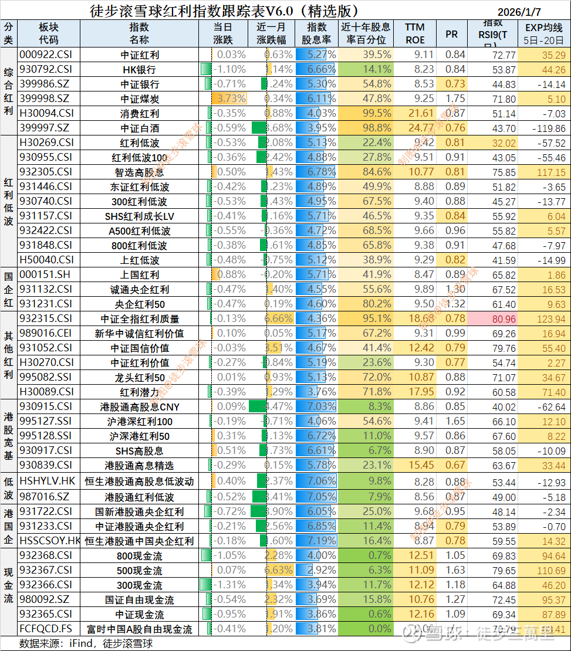Select the EXP均线 5日-20日 column header
This screenshot has width=571, height=651.
click(544, 33)
